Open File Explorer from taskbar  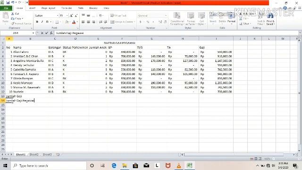pos(125,166)
